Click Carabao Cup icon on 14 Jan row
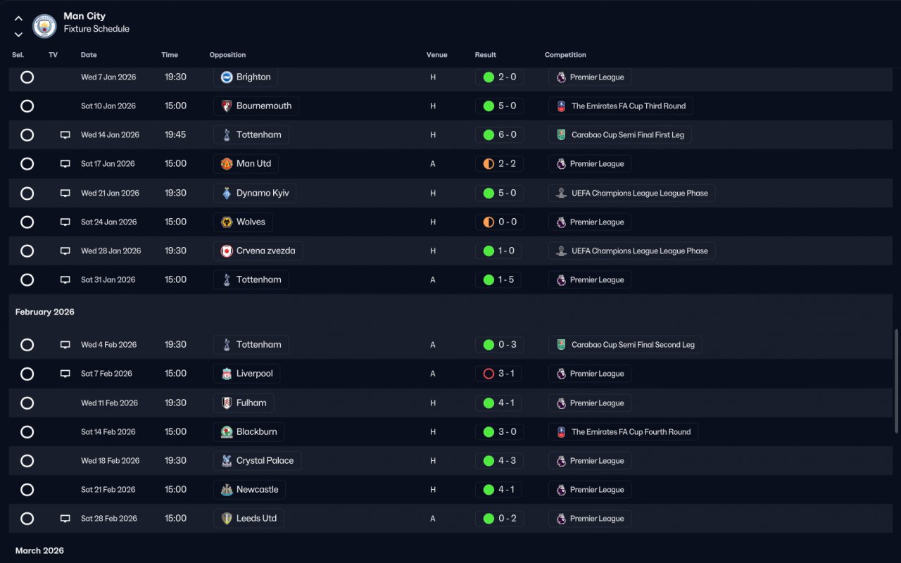This screenshot has height=563, width=901. tap(561, 135)
